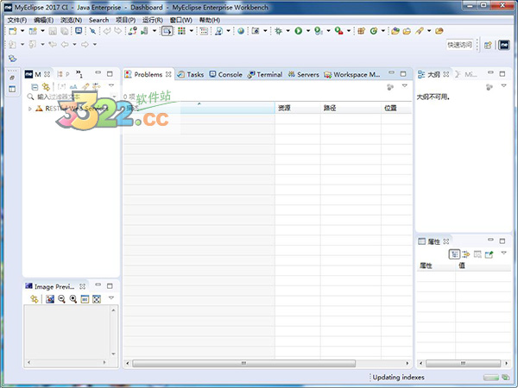Expand the RESTful Web Services tree node

(30, 109)
